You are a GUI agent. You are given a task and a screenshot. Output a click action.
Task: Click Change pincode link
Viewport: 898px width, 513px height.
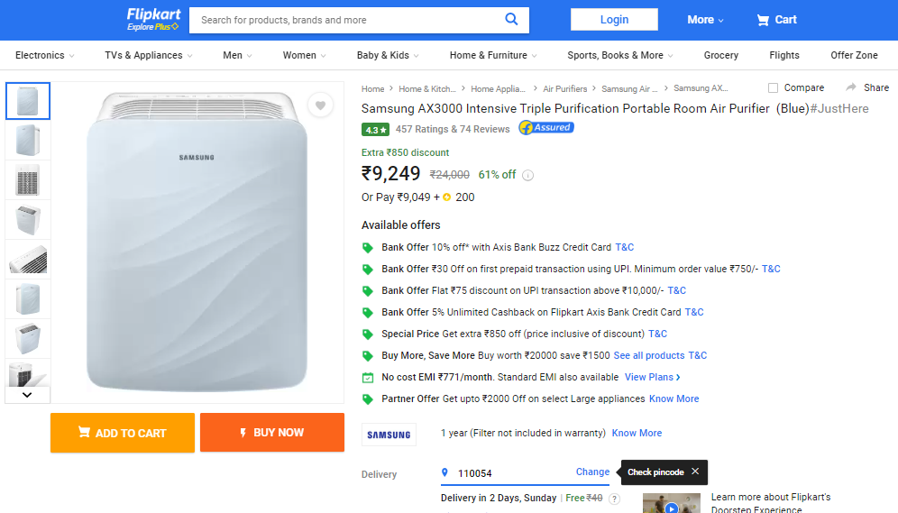592,472
